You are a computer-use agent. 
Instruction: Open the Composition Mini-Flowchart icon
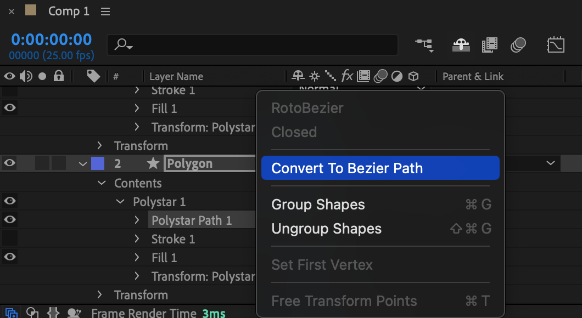coord(424,45)
